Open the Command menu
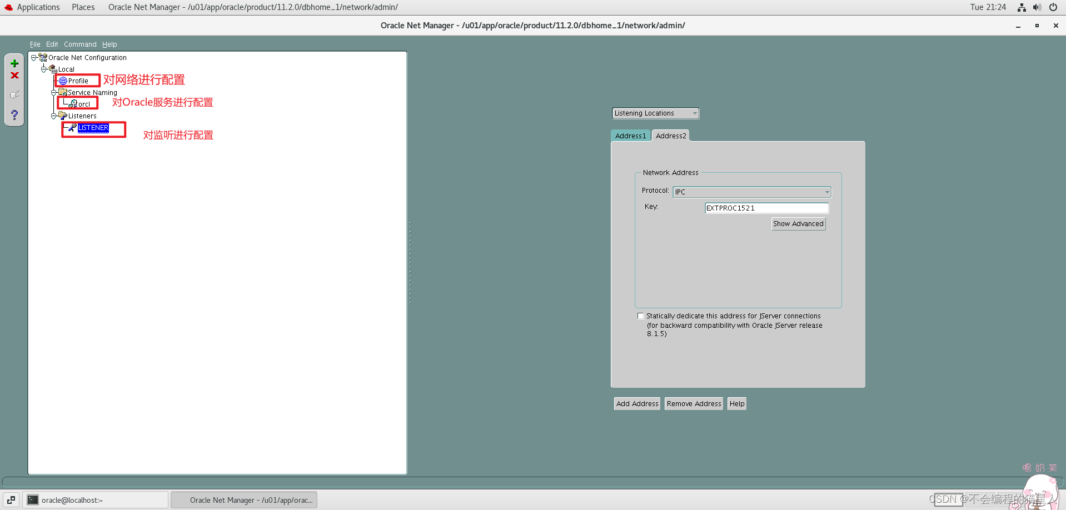Image resolution: width=1066 pixels, height=510 pixels. [x=80, y=44]
